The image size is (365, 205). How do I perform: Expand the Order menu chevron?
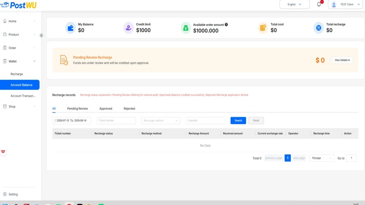pos(35,48)
